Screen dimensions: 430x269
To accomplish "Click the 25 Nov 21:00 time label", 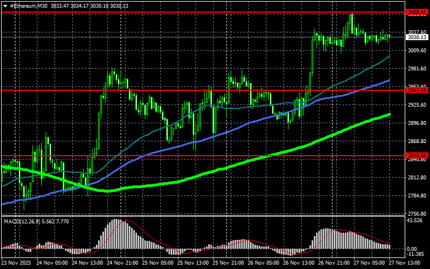I will (228, 263).
